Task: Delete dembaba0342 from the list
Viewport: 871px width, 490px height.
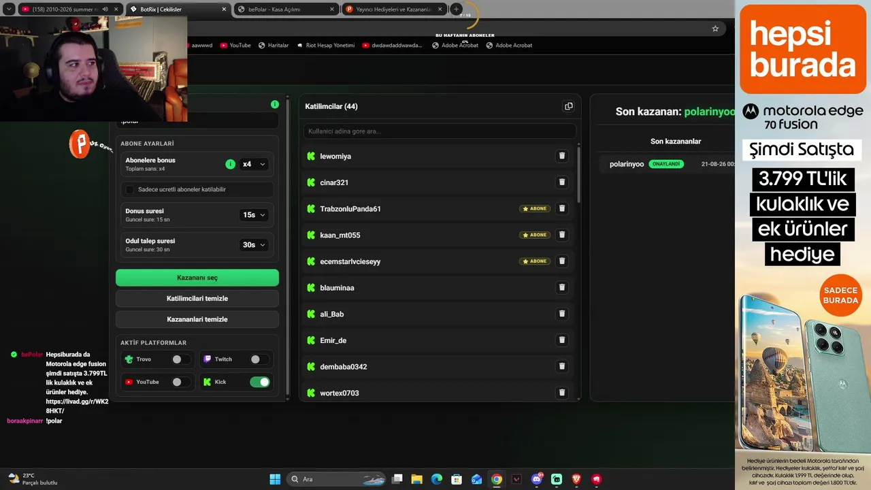Action: (x=562, y=366)
